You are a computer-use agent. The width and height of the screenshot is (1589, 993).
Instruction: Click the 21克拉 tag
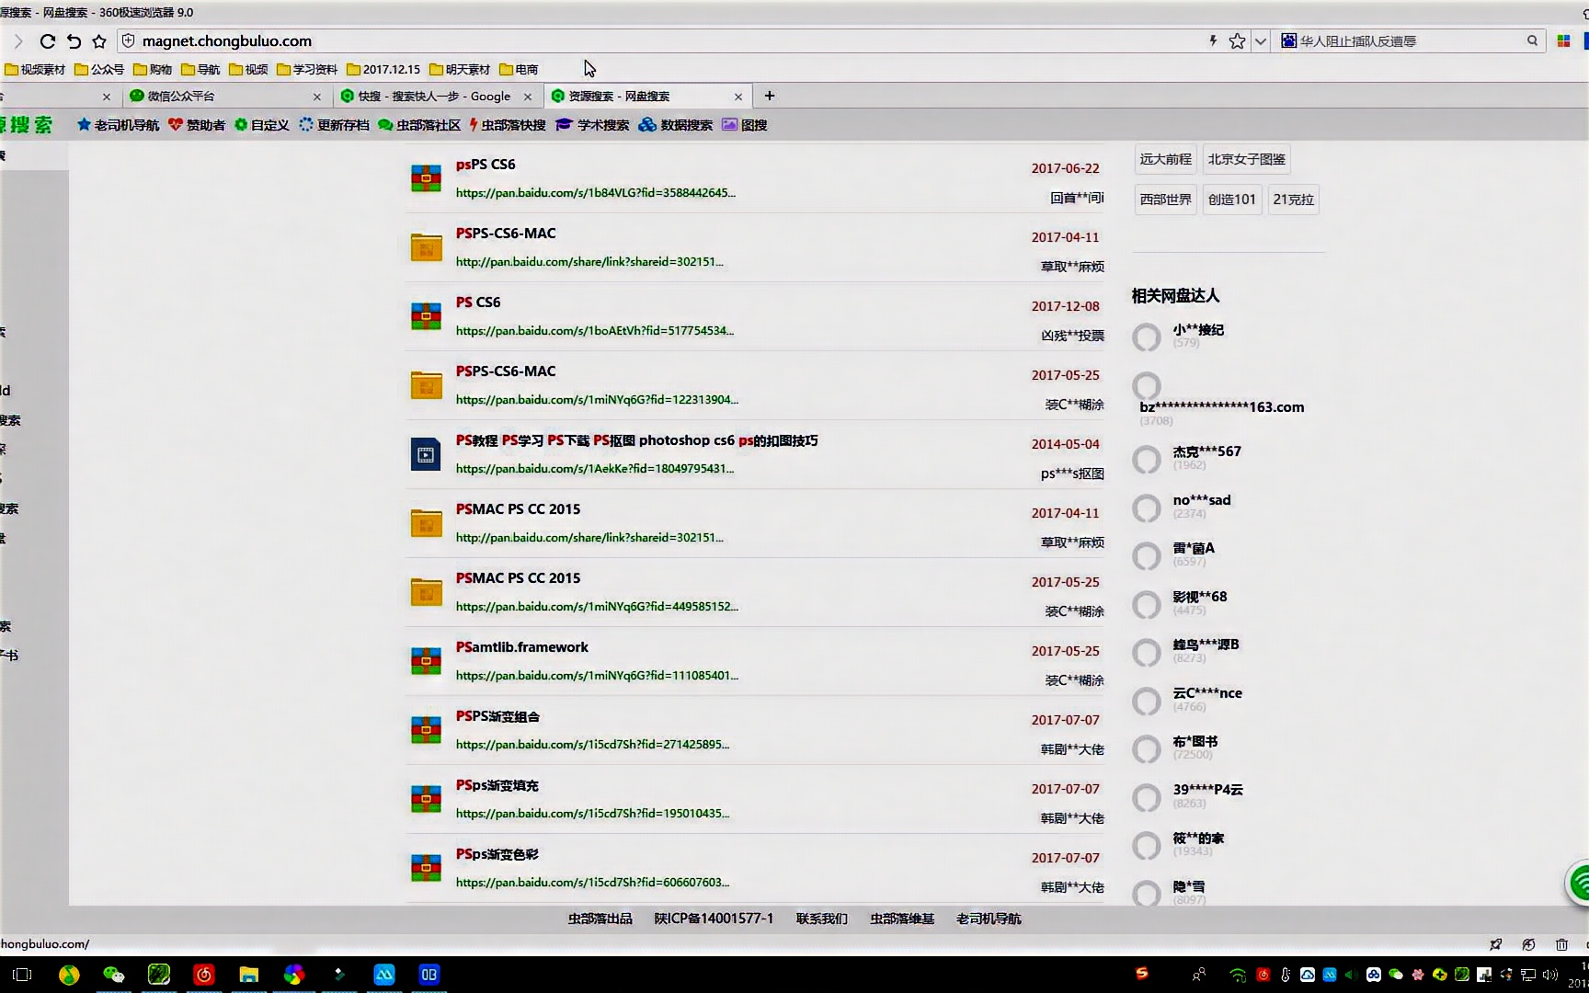(1293, 200)
